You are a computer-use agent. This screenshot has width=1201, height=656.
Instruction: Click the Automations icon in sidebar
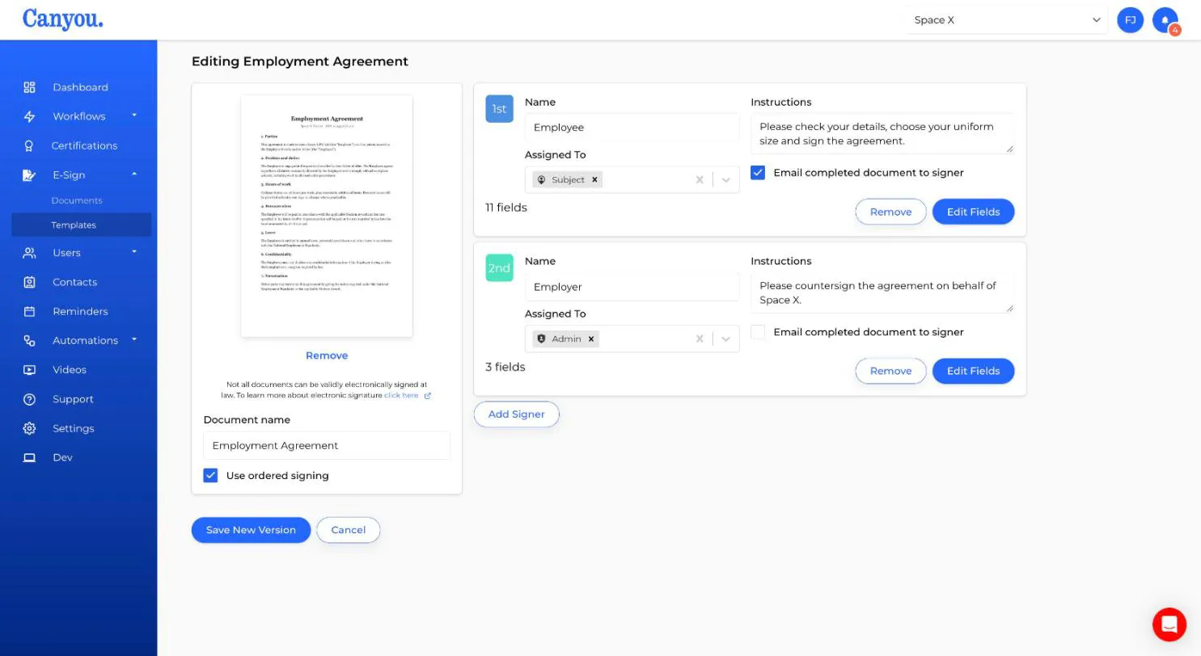pyautogui.click(x=29, y=340)
